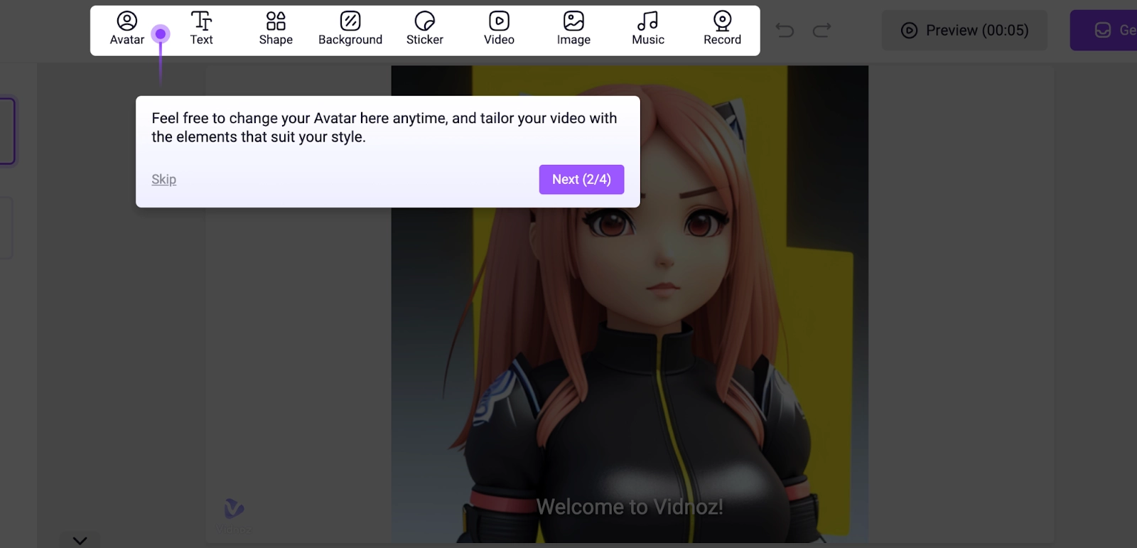Add a Video element from the toolbar
The width and height of the screenshot is (1137, 548).
[x=499, y=29]
